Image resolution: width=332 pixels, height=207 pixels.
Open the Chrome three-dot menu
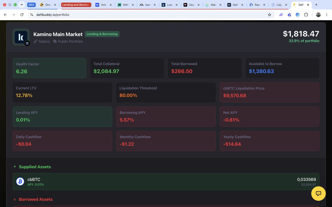(327, 15)
